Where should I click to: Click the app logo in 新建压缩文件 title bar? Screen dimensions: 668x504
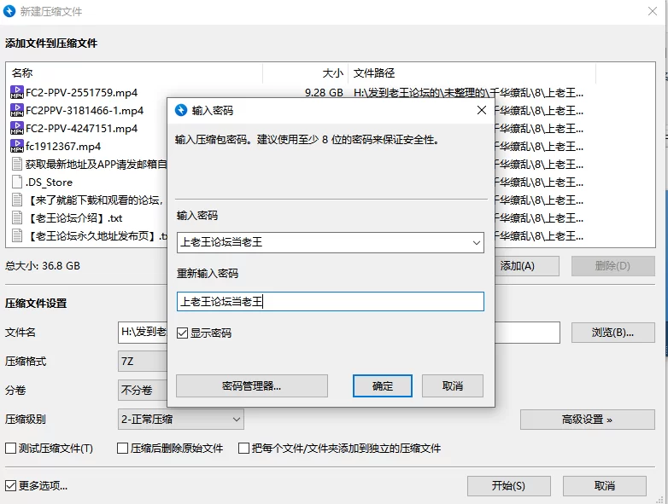coord(9,11)
